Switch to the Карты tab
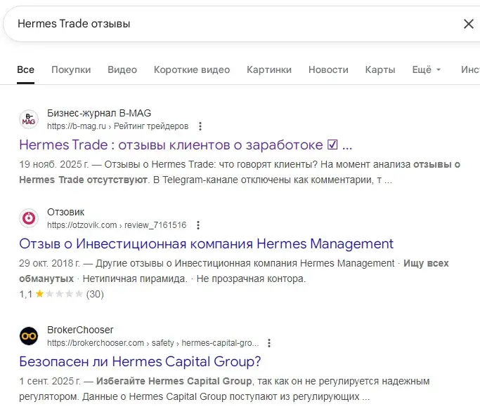The width and height of the screenshot is (480, 409). point(380,69)
